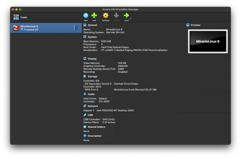Screen dimensions: 241x158
Task: Click the MiracleLinux 9.vdi disk entry
Action: coord(135,89)
